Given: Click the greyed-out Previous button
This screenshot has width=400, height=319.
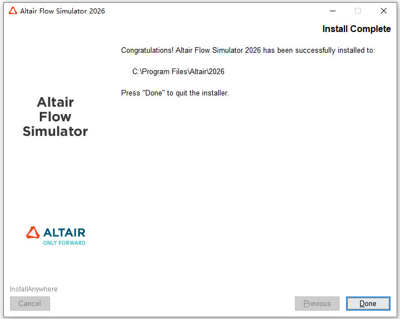Looking at the screenshot, I should coord(317,303).
